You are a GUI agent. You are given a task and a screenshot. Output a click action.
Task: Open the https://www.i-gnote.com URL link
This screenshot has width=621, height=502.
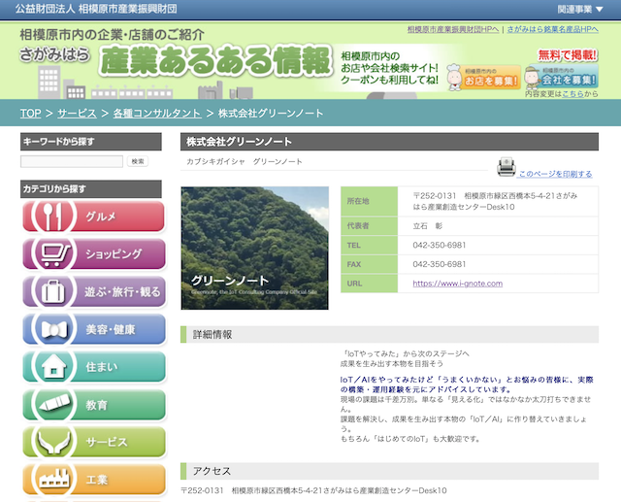click(x=457, y=284)
